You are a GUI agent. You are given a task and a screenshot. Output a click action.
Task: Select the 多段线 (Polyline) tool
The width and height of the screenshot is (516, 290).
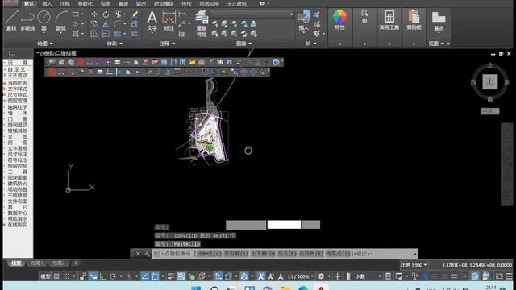click(x=27, y=20)
